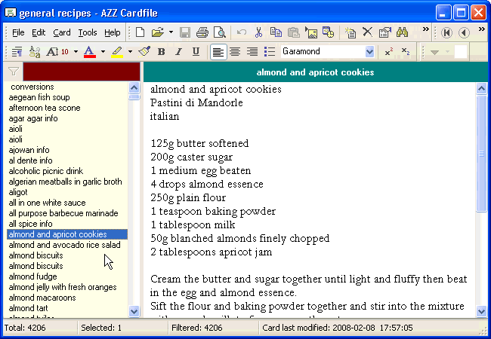
Task: Click the Paste clipboard icon
Action: 294,32
